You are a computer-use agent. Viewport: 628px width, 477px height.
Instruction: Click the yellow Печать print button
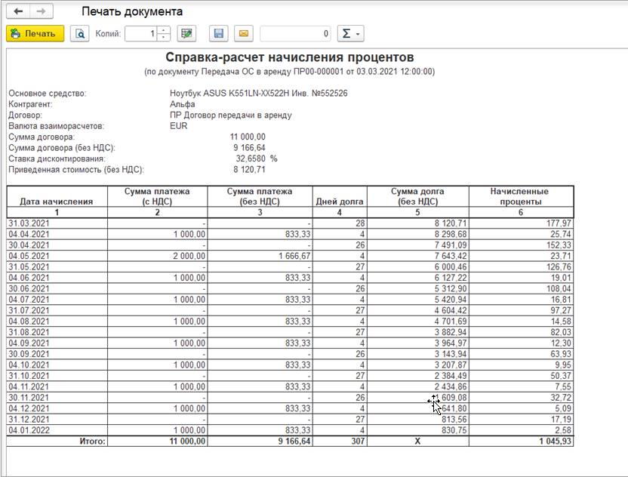pos(35,34)
